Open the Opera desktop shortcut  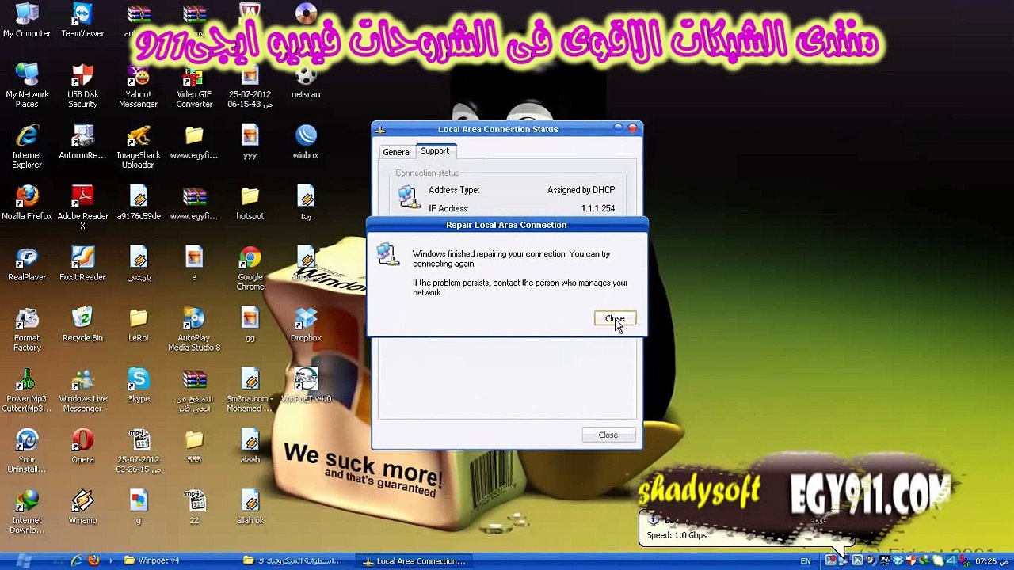coord(82,447)
